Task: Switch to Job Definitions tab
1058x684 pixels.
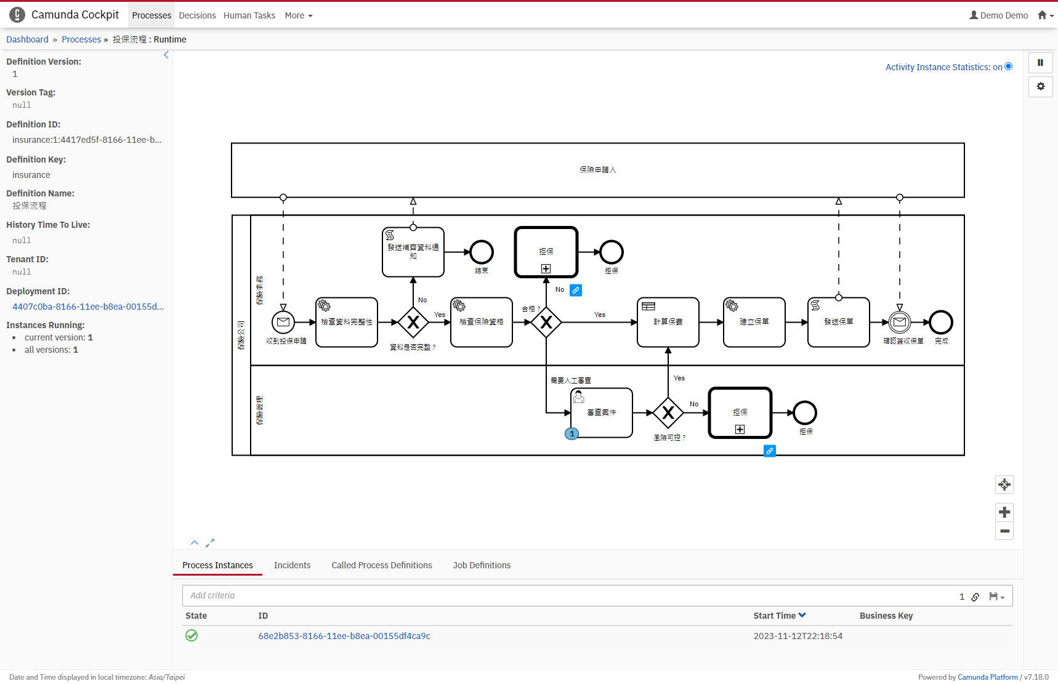Action: [x=482, y=565]
